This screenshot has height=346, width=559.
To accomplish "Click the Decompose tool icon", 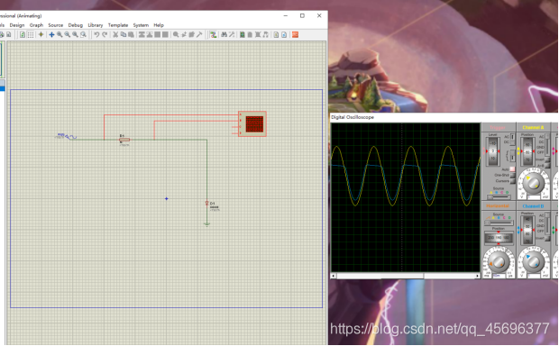I will click(x=199, y=34).
